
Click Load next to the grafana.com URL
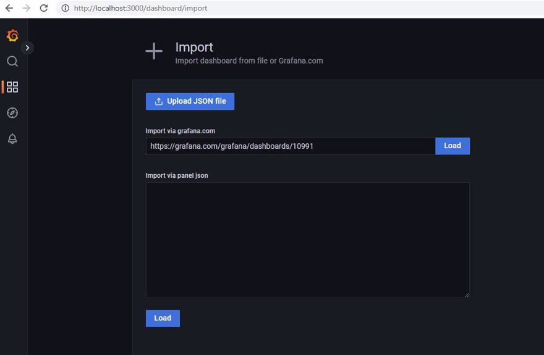453,146
